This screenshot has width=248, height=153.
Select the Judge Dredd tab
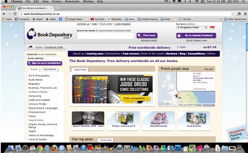coord(80,70)
